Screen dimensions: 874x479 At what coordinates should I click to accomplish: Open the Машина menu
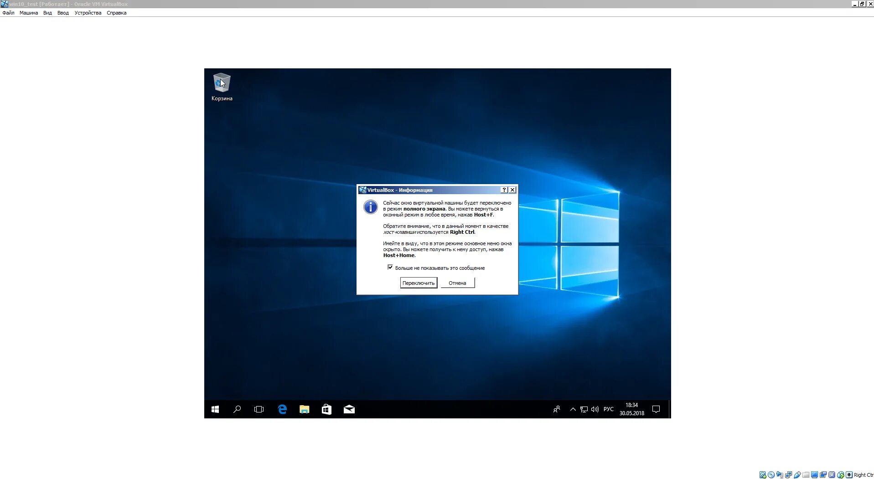pyautogui.click(x=29, y=13)
